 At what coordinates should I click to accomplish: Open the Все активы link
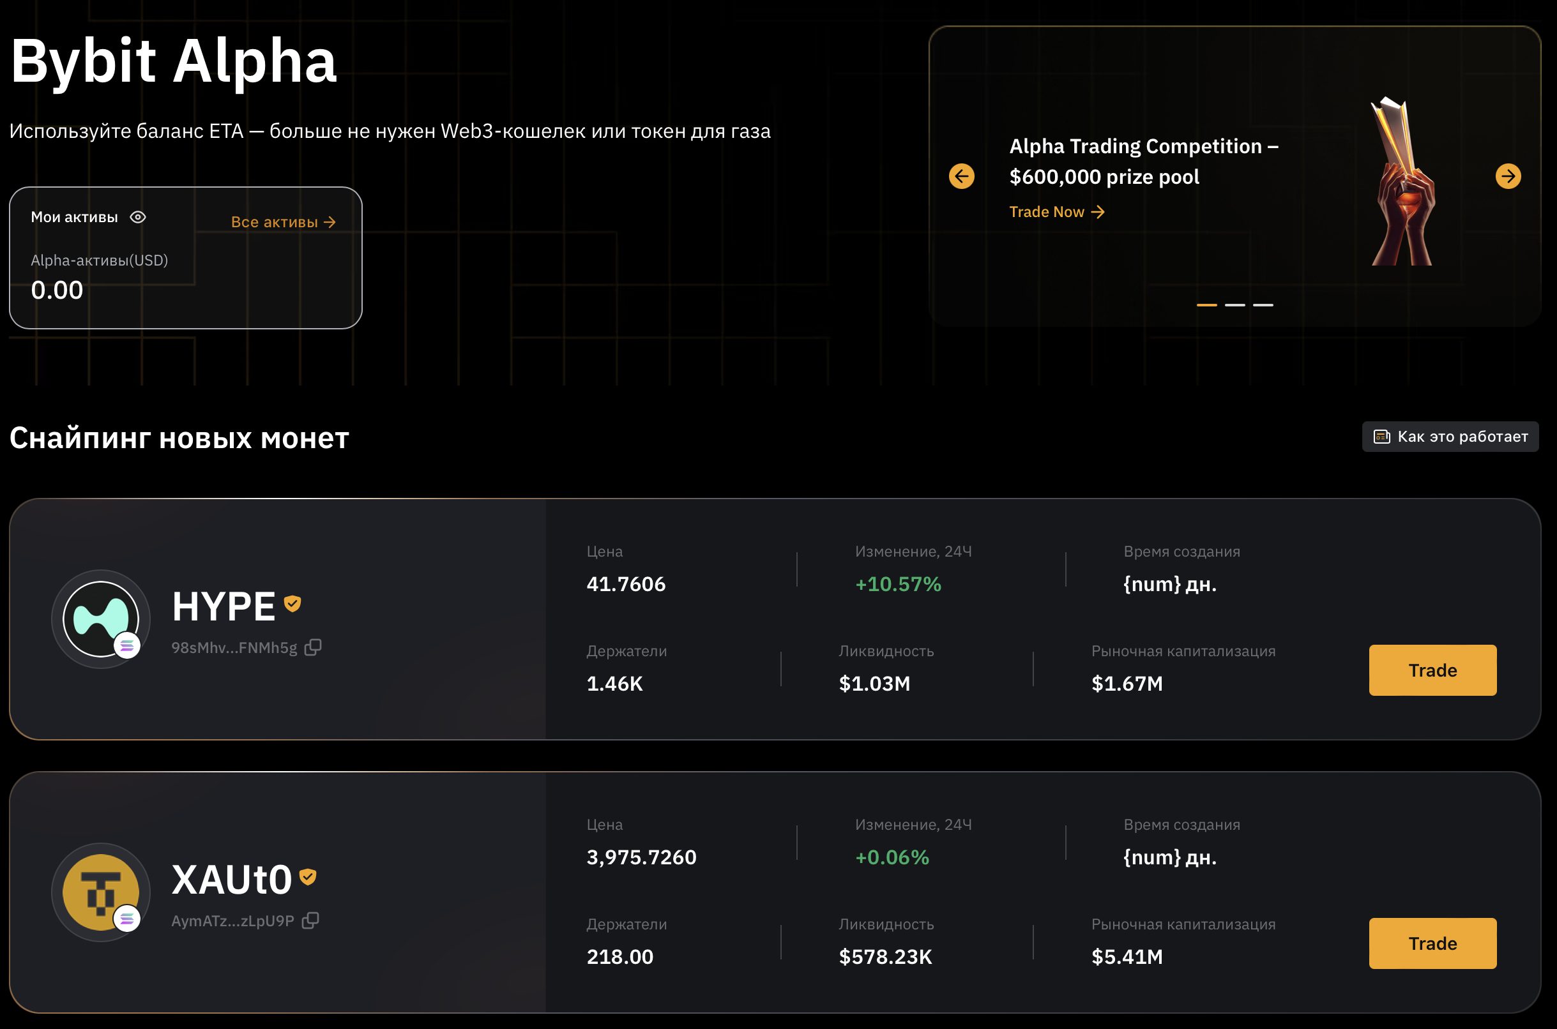pyautogui.click(x=283, y=223)
